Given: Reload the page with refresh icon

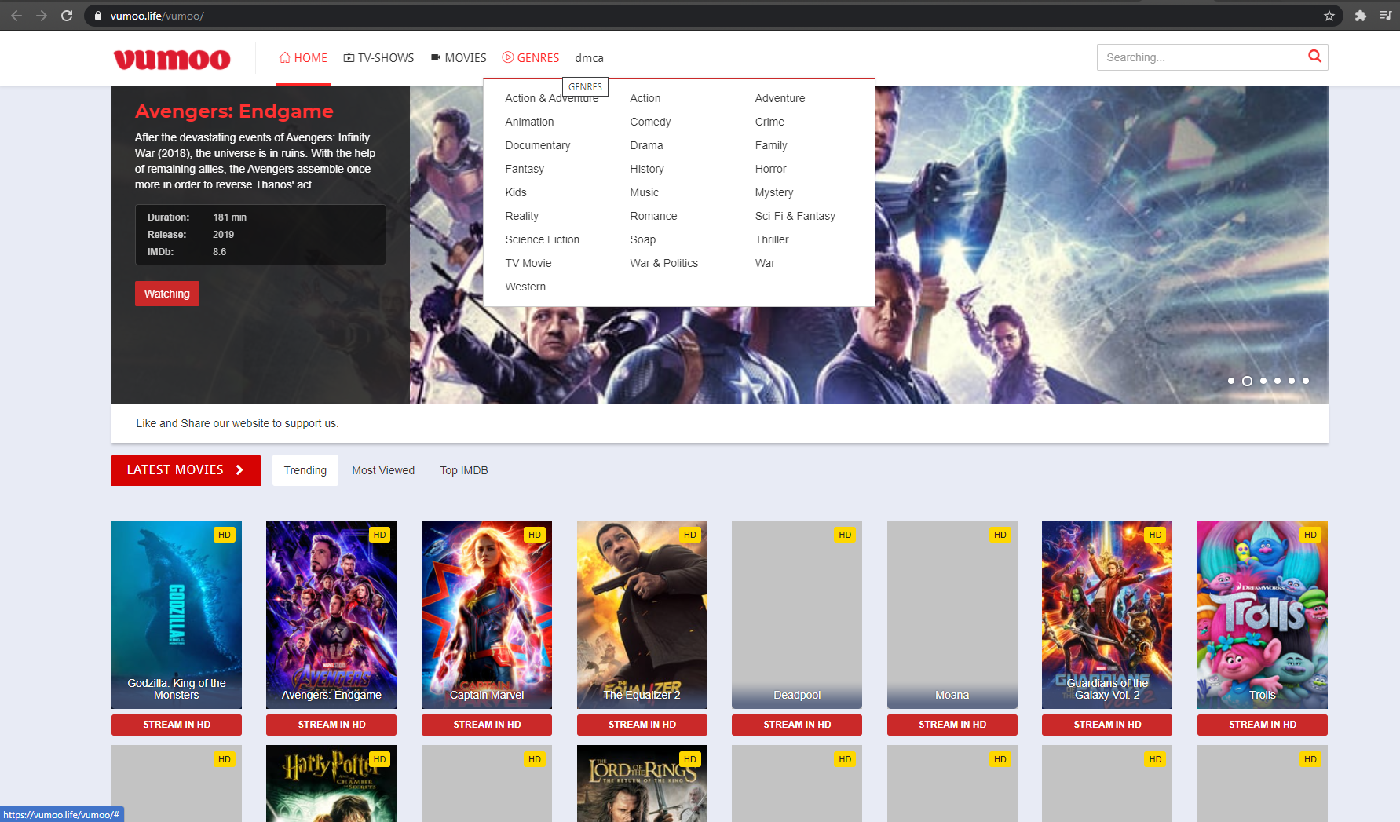Looking at the screenshot, I should (67, 16).
